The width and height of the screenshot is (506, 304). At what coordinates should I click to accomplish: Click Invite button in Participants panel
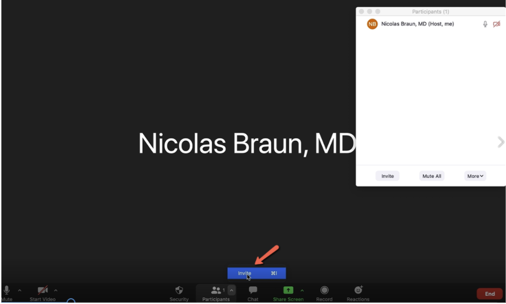387,176
